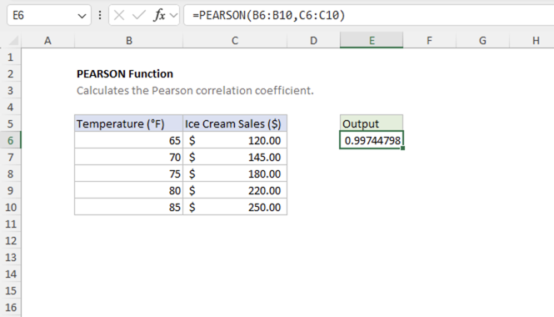Screen dimensions: 554x317
Task: Select the row 10 header
Action: point(11,207)
